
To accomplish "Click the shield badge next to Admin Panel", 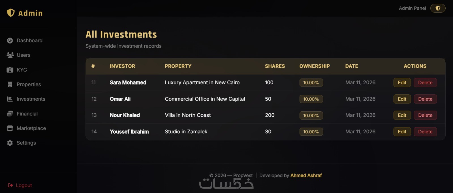I will point(438,8).
